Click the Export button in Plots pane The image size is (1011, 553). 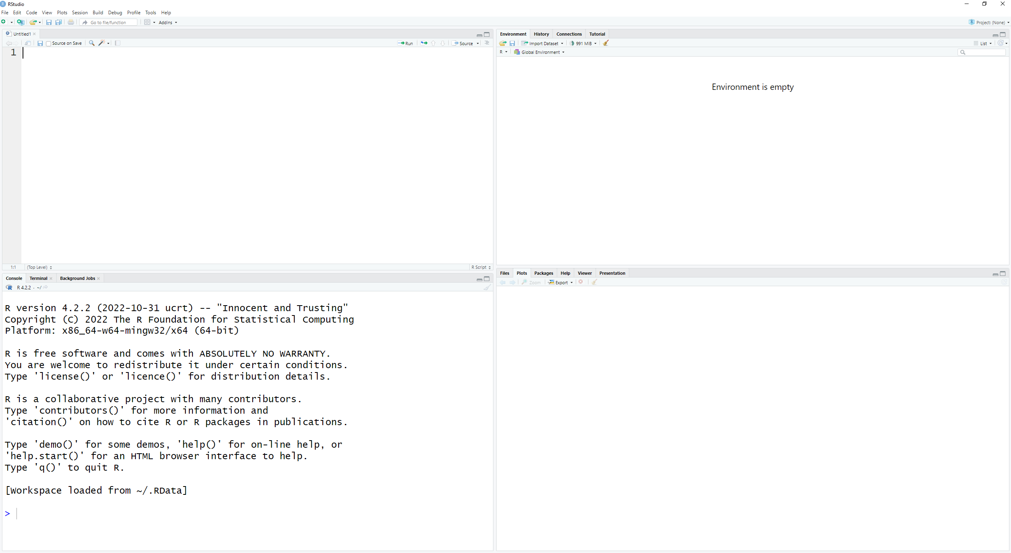click(x=561, y=283)
